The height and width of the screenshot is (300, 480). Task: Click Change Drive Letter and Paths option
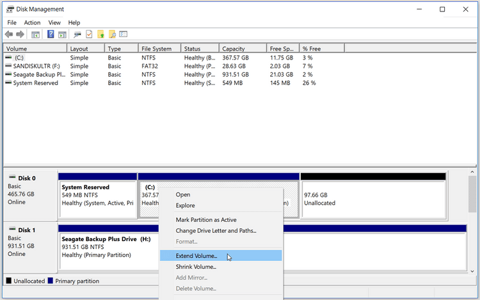coord(216,230)
